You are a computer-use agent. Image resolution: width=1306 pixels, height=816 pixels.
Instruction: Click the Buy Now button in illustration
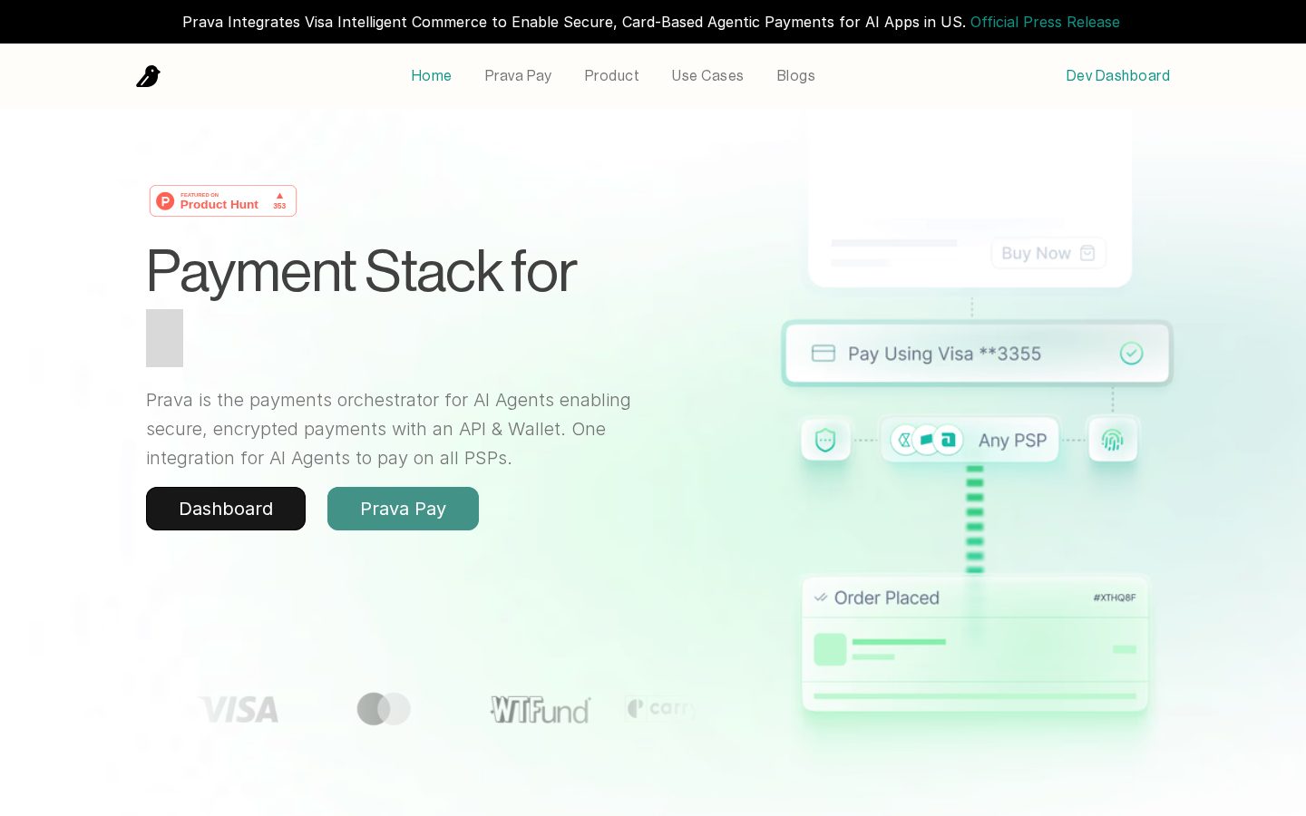(1048, 253)
